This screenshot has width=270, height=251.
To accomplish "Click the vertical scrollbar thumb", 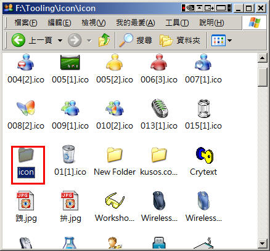I will pyautogui.click(x=263, y=78).
